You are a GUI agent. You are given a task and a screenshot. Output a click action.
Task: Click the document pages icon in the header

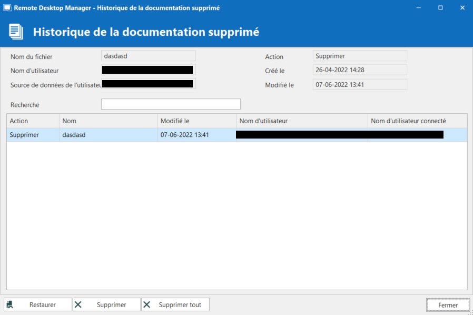[x=16, y=32]
